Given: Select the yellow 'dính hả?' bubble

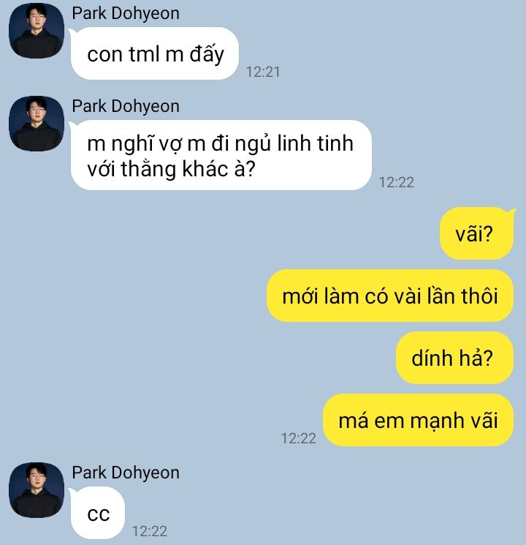Looking at the screenshot, I should click(455, 358).
